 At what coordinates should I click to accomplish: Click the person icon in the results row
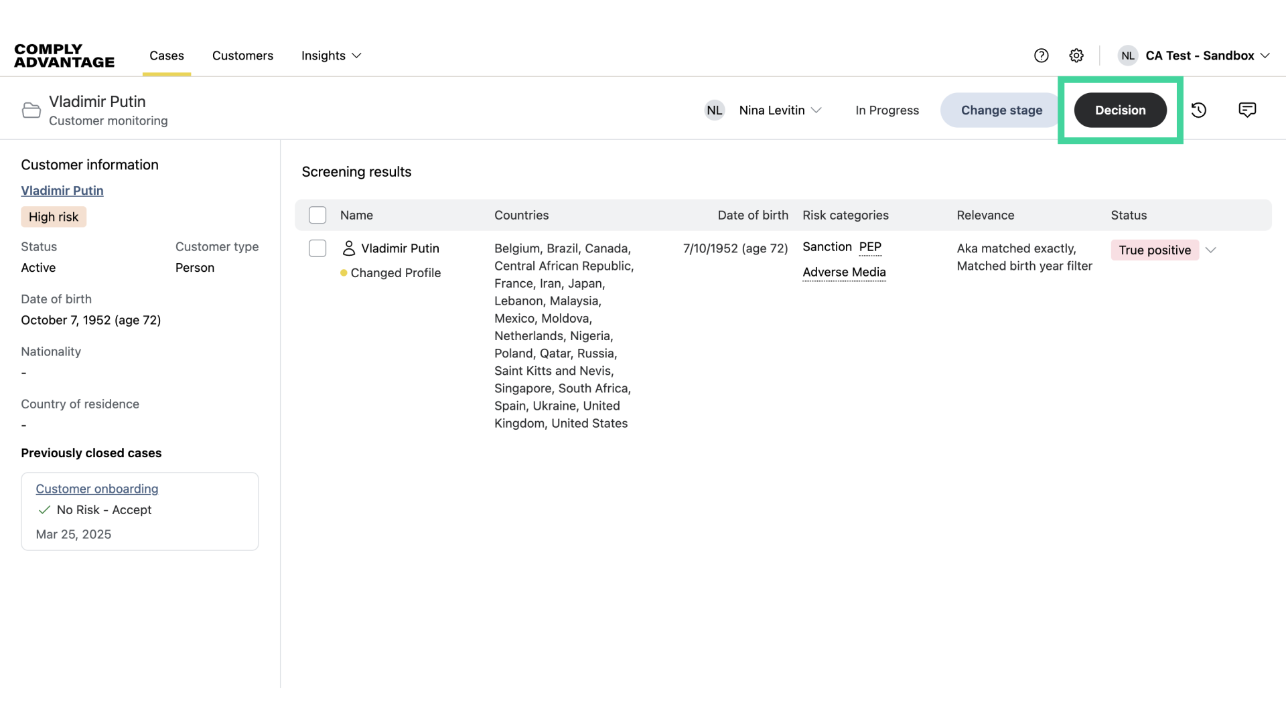(x=349, y=248)
